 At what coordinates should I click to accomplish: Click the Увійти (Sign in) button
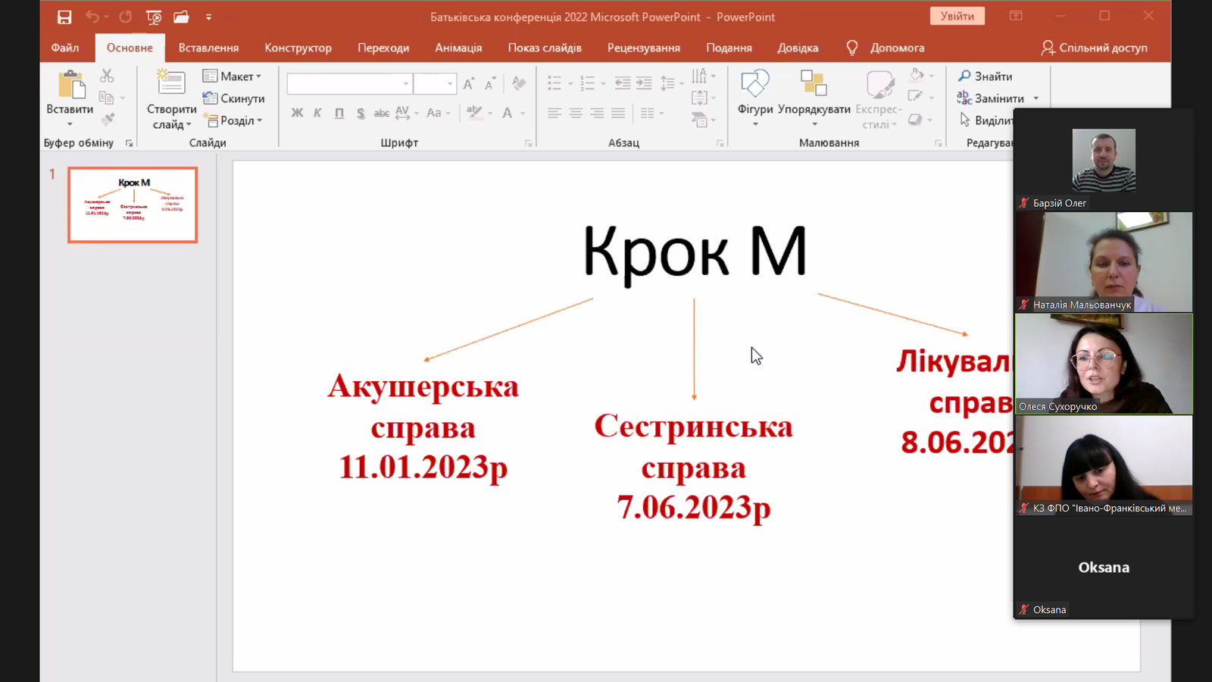click(957, 16)
